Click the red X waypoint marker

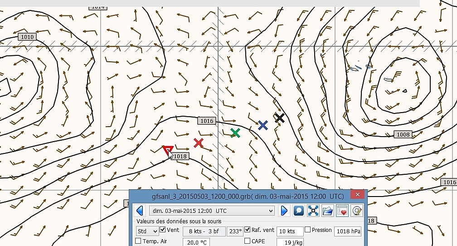(199, 143)
